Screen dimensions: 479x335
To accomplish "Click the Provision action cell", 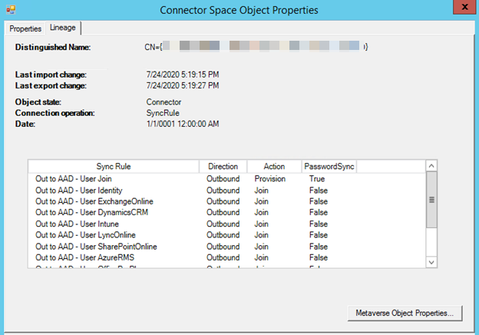I will [x=270, y=179].
